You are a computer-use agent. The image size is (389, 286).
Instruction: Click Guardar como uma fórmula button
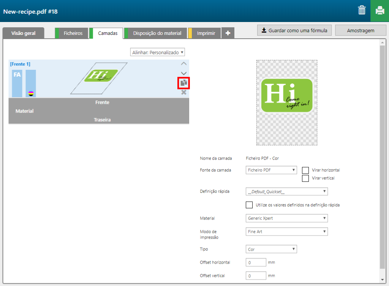tap(294, 30)
